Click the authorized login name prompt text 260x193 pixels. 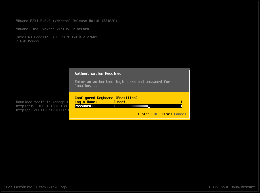pos(122,82)
